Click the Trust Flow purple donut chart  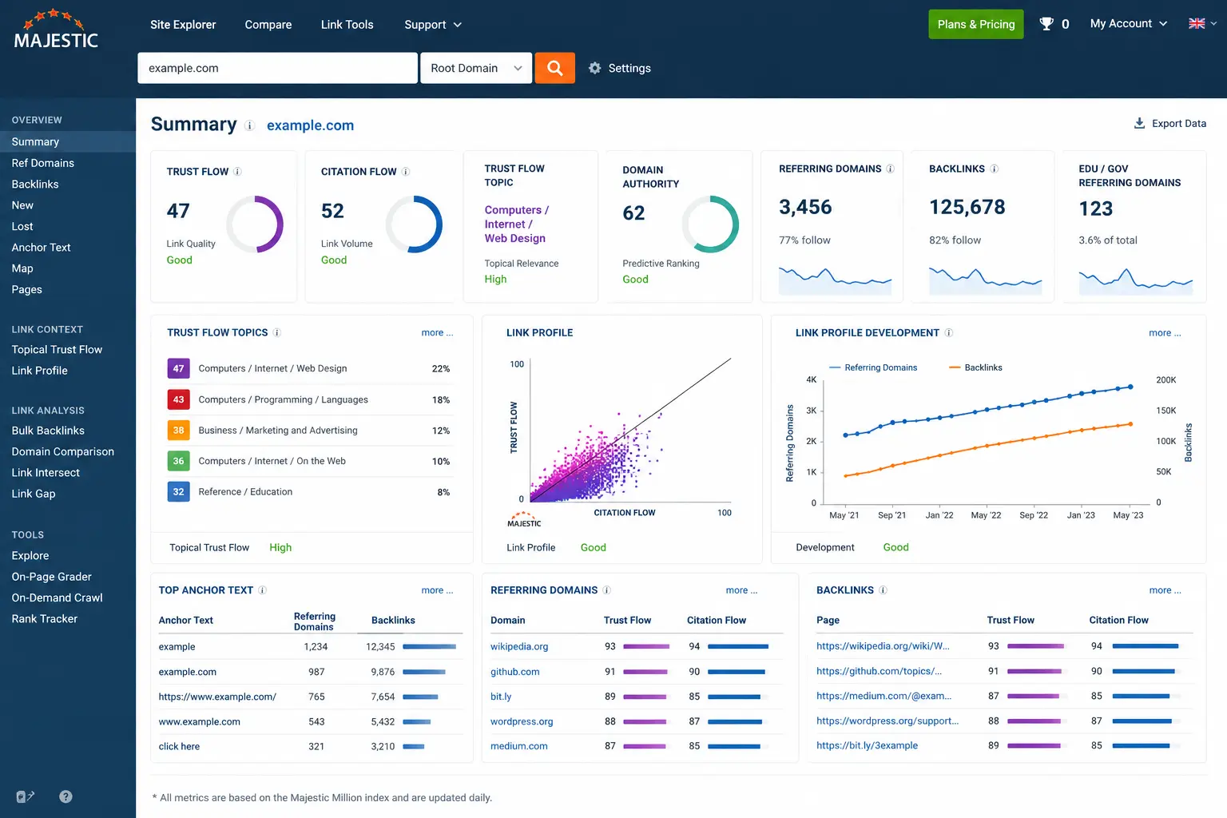(x=255, y=224)
